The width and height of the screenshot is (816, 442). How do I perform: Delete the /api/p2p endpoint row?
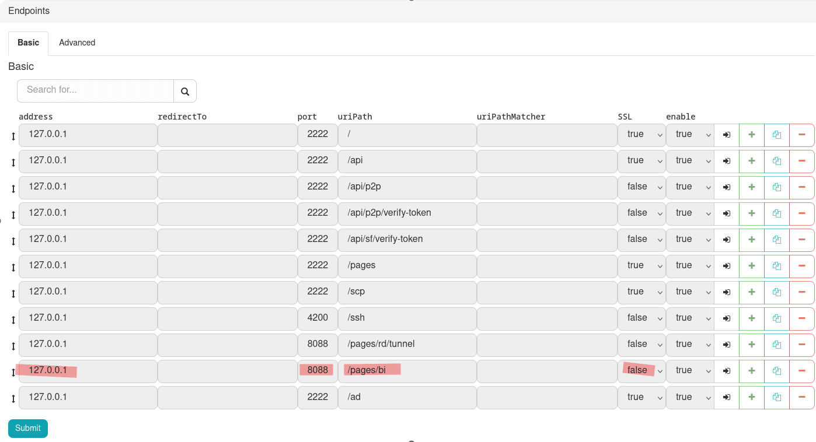[801, 187]
